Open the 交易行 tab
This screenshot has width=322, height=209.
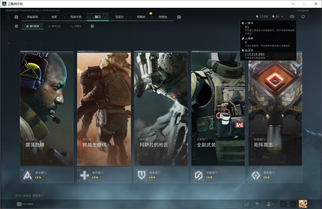119,17
